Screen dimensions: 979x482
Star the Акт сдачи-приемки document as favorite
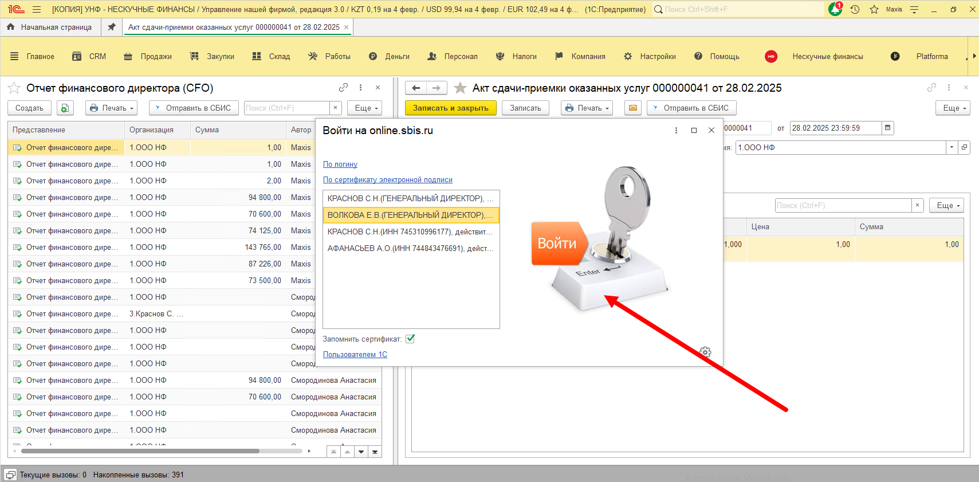(x=460, y=88)
